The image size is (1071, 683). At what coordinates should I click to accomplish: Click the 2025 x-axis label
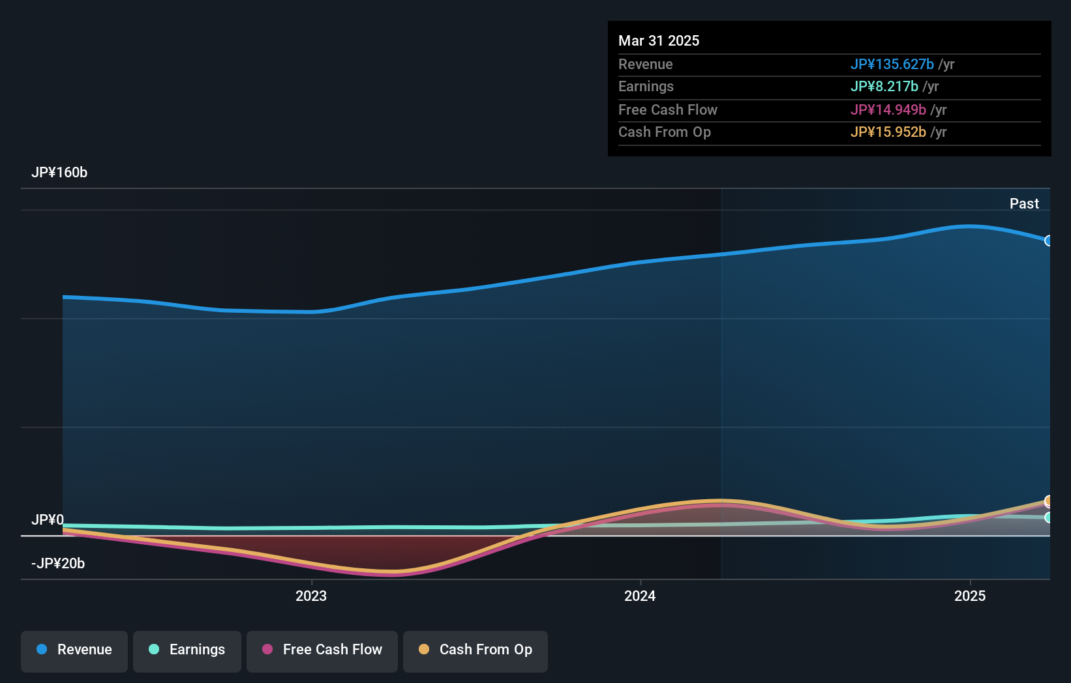click(x=970, y=596)
